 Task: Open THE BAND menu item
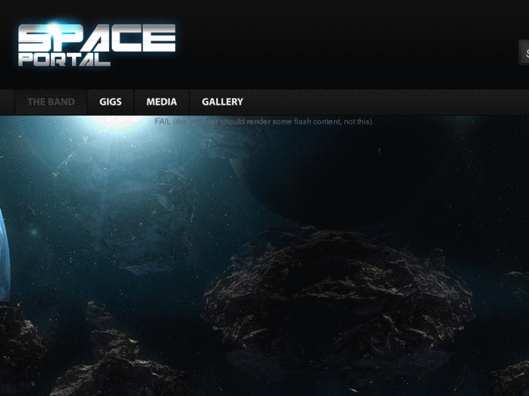click(51, 102)
